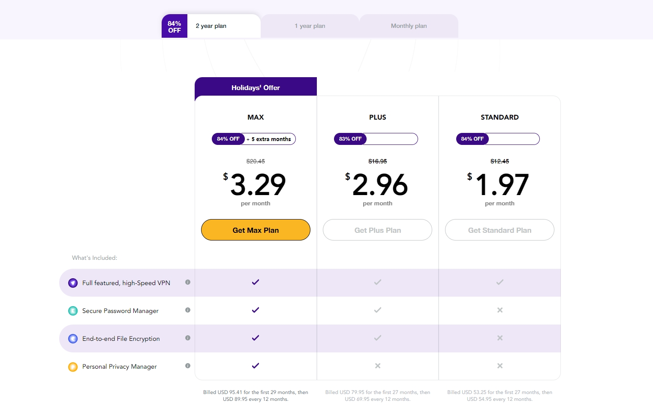
Task: Click the MAX plan title
Action: point(256,117)
